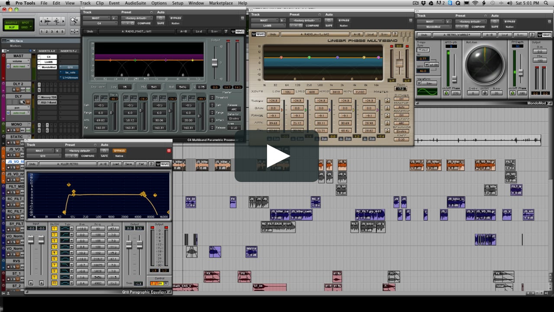The image size is (554, 312).
Task: Select the C4 insert on MAST track
Action: 48,57
